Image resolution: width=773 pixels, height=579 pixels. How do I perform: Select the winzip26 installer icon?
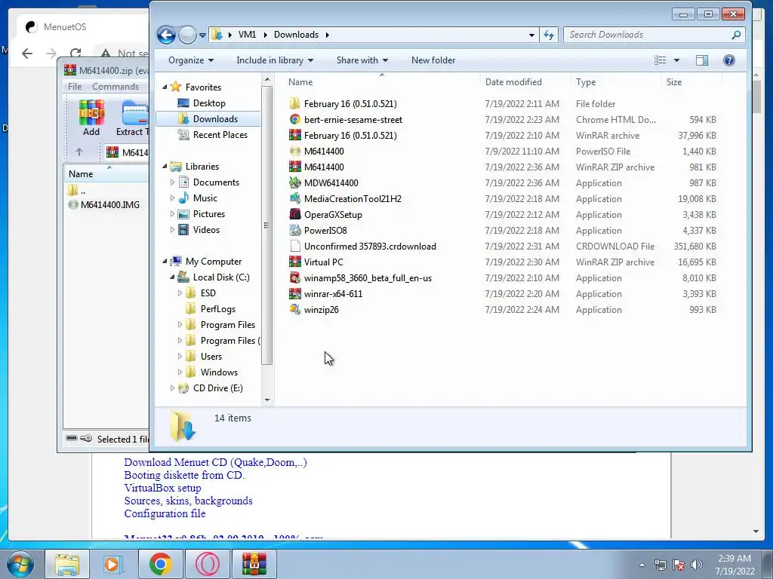[x=295, y=309]
